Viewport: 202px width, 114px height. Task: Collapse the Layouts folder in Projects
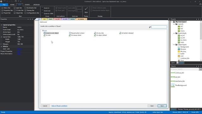click(x=174, y=24)
